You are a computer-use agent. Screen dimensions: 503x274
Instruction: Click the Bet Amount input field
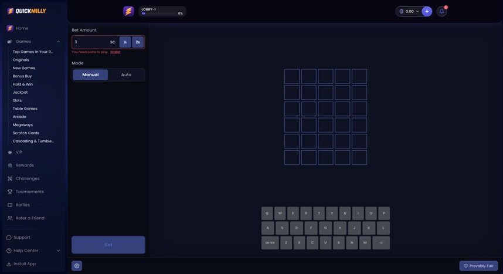point(91,42)
